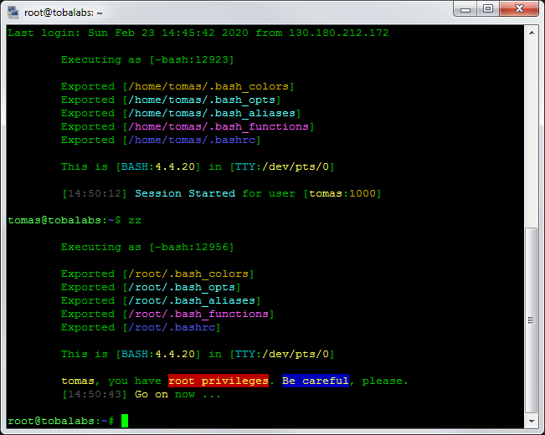Click the '[tomas:1000]' user text

coord(342,193)
